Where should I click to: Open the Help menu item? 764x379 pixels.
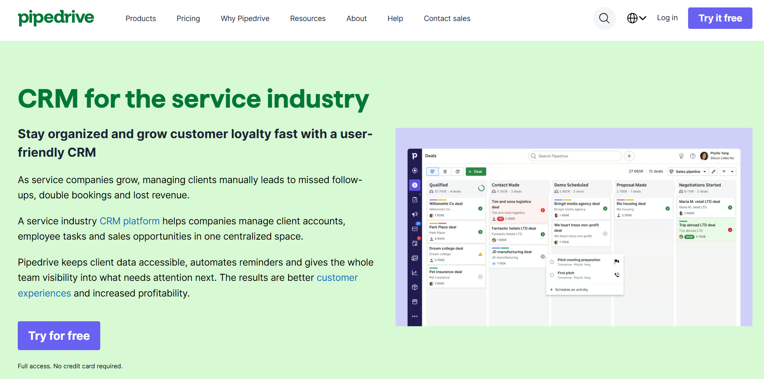point(395,19)
